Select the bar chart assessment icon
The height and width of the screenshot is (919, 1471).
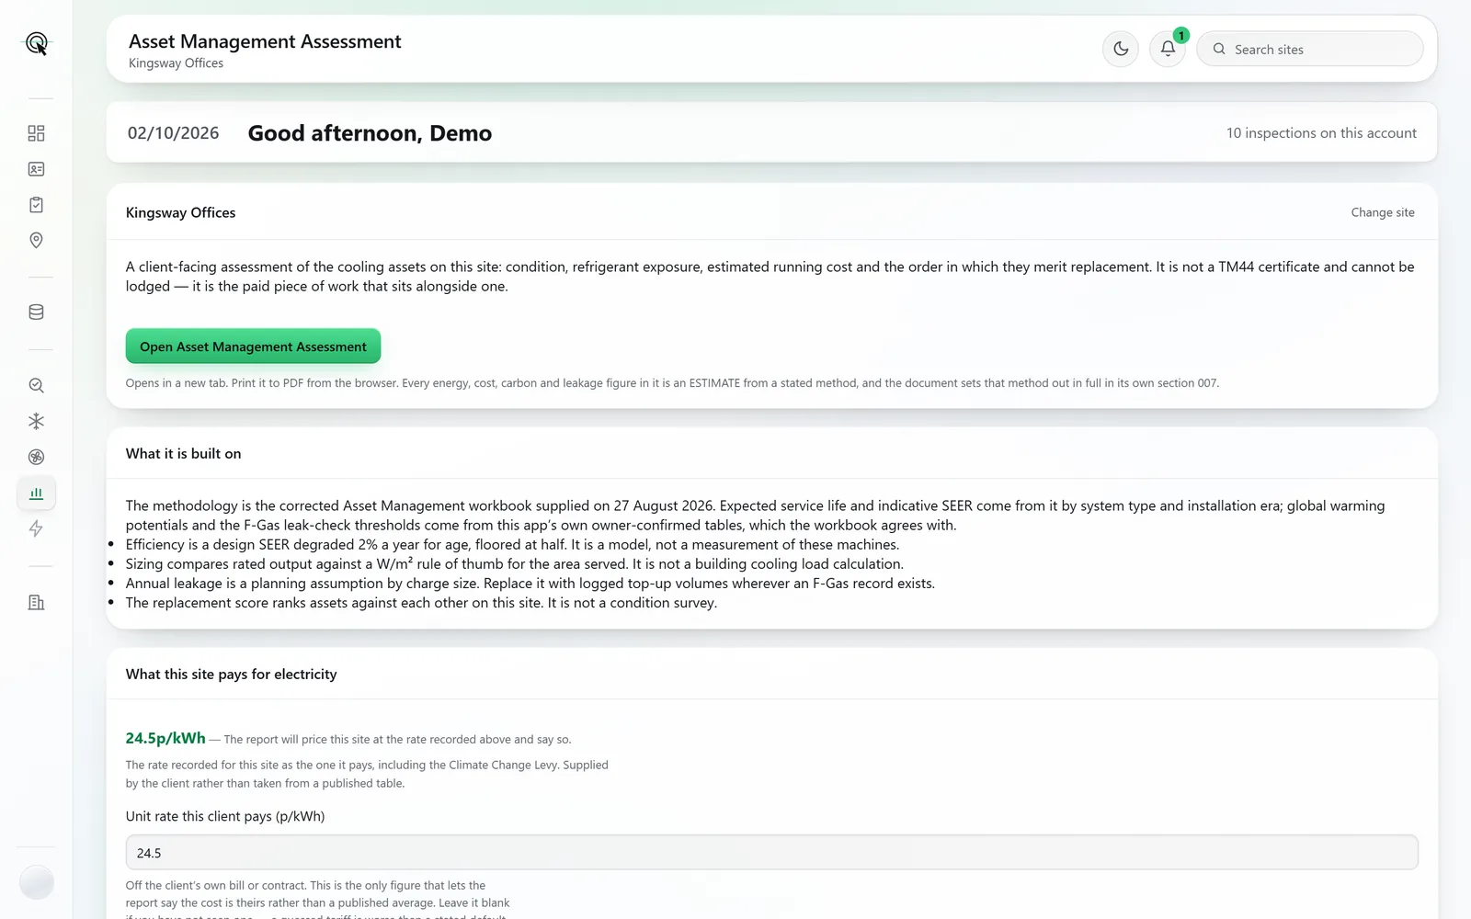point(36,493)
